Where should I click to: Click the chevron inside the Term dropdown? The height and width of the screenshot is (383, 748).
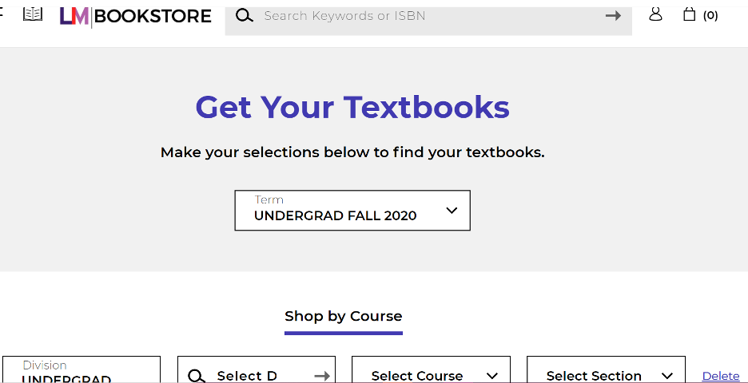coord(452,211)
